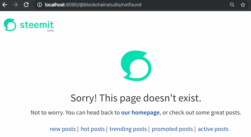
Task: Visit the "trending posts" link
Action: (x=128, y=129)
